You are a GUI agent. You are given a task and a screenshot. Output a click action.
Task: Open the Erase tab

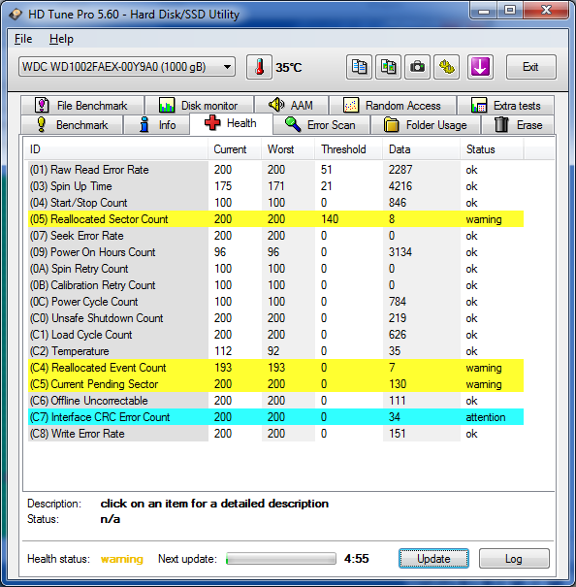(x=518, y=124)
